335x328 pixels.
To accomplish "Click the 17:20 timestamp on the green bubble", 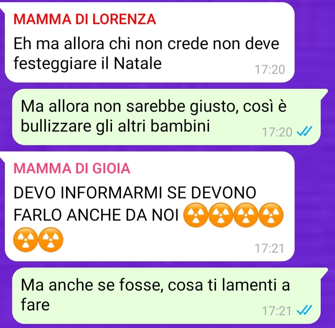I will coord(277,132).
